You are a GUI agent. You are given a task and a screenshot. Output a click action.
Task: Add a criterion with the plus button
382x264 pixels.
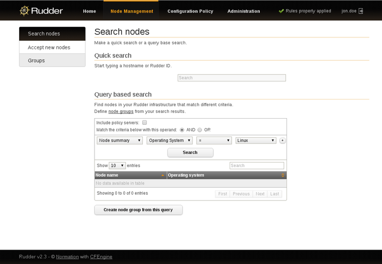tap(282, 141)
